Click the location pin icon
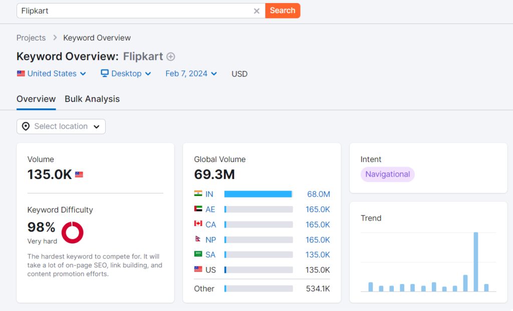The height and width of the screenshot is (311, 513). pyautogui.click(x=26, y=126)
